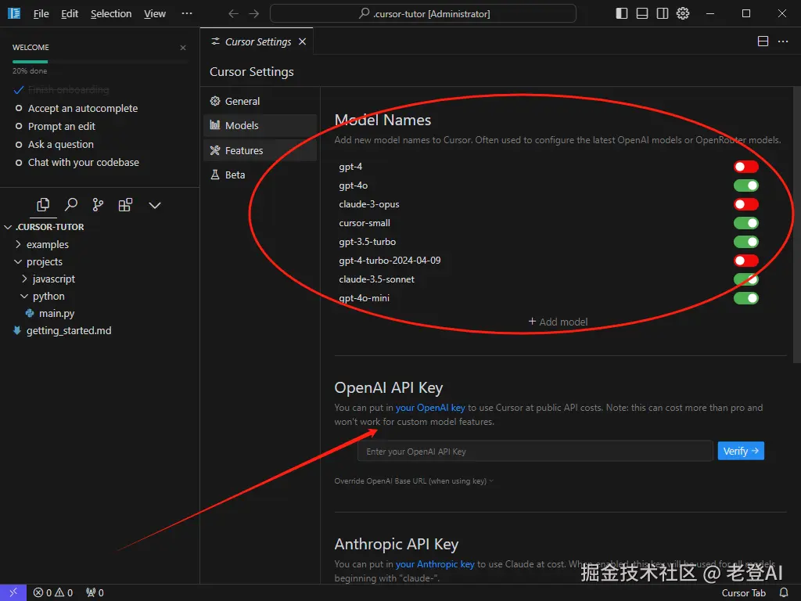Show errors and warnings count
This screenshot has height=601, width=801.
click(53, 593)
